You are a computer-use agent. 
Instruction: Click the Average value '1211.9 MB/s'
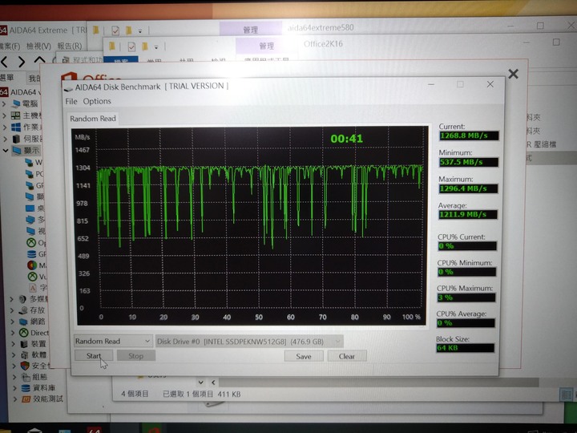(x=468, y=214)
